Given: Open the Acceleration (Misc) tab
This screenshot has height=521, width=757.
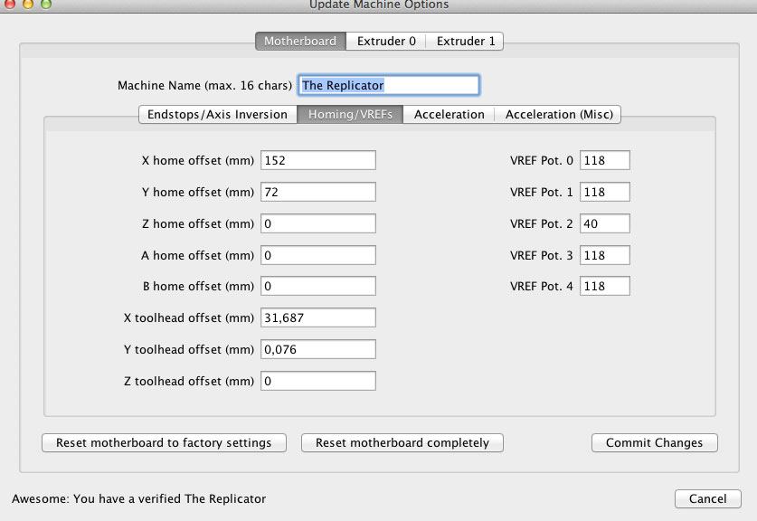Looking at the screenshot, I should point(559,115).
